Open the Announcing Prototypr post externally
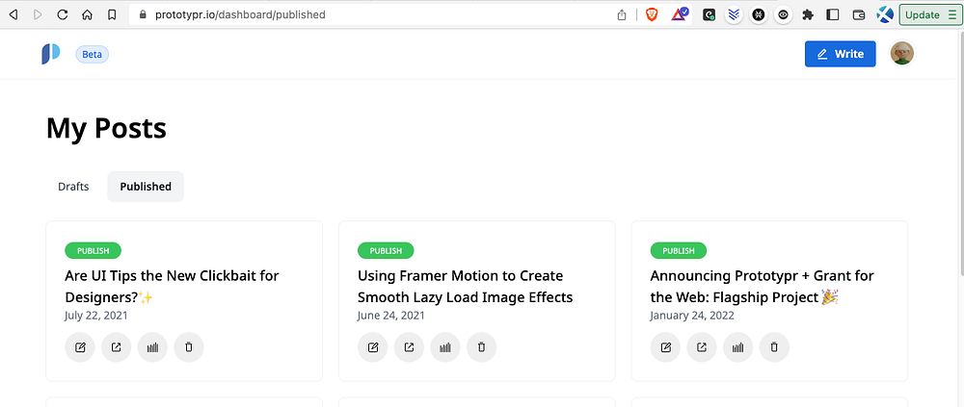The width and height of the screenshot is (964, 407). coord(702,347)
